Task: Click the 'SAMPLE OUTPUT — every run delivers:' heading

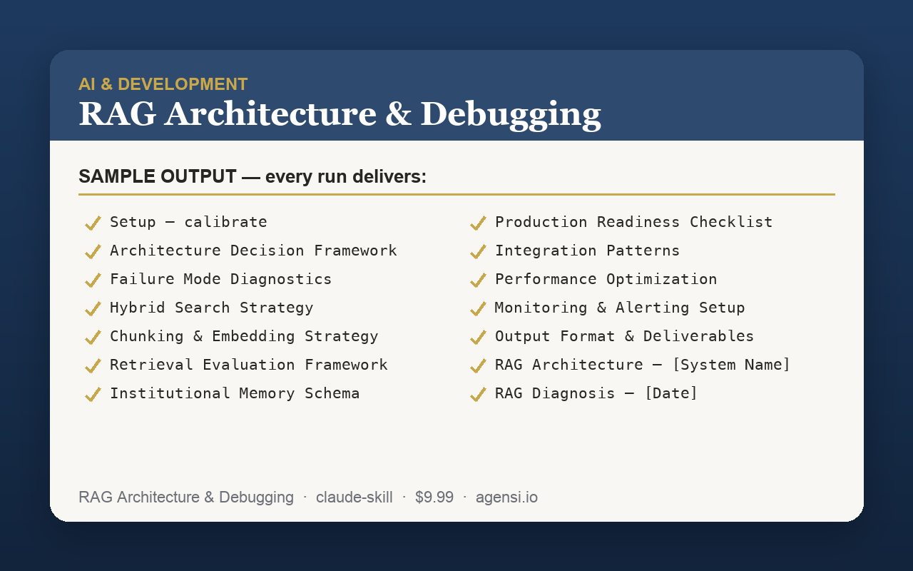Action: coord(253,177)
